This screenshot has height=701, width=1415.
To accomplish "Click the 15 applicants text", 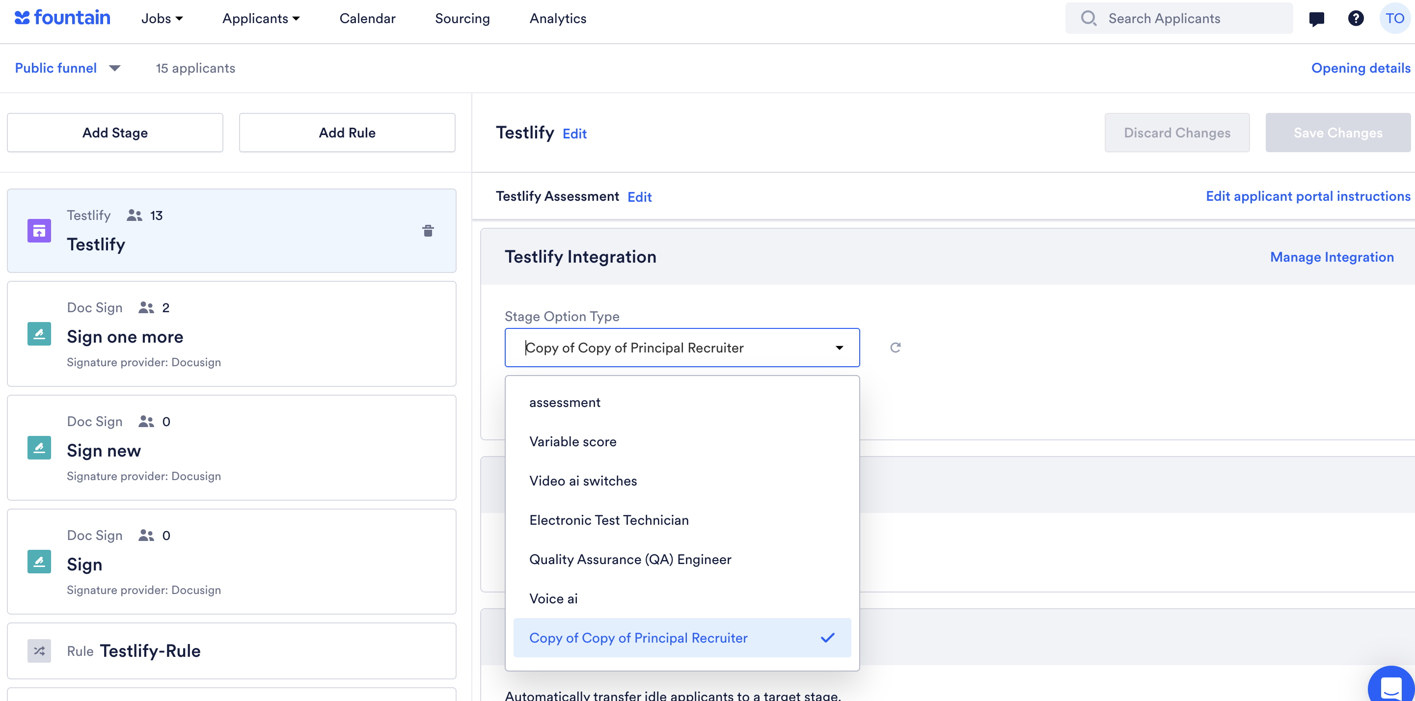I will [195, 68].
